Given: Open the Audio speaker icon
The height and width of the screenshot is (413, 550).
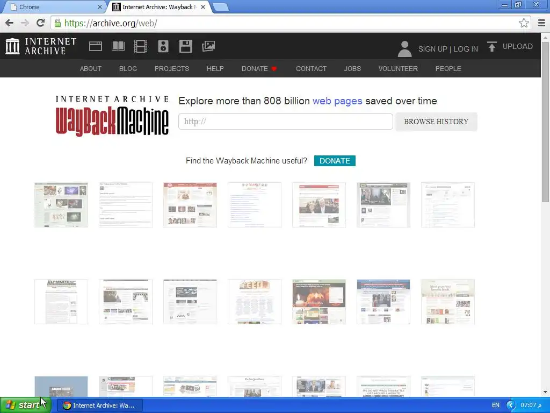Looking at the screenshot, I should tap(163, 46).
